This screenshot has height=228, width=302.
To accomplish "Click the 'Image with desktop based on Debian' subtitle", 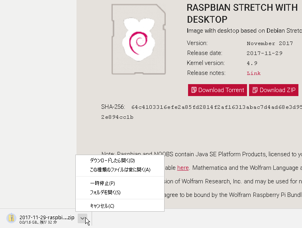I will [244, 31].
